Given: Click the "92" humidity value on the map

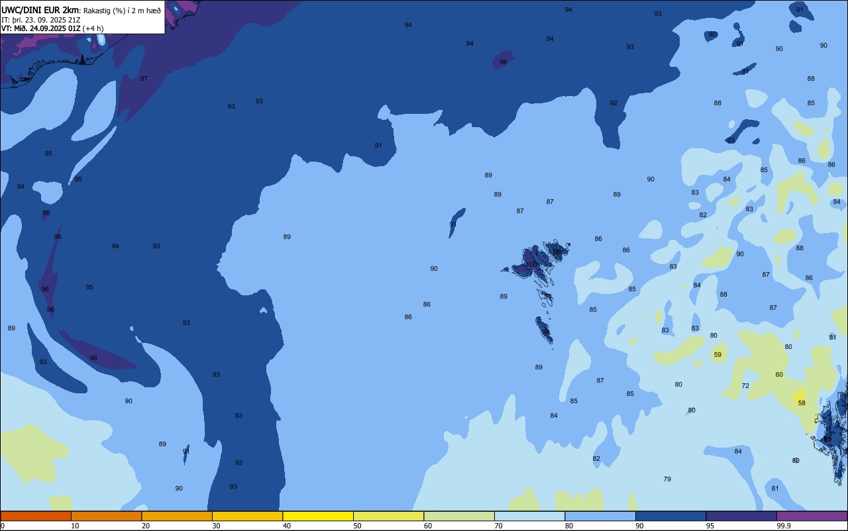Looking at the screenshot, I should pyautogui.click(x=613, y=103).
